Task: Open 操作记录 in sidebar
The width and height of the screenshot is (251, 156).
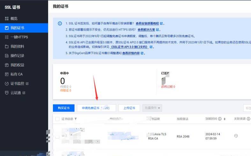Action: [24, 56]
